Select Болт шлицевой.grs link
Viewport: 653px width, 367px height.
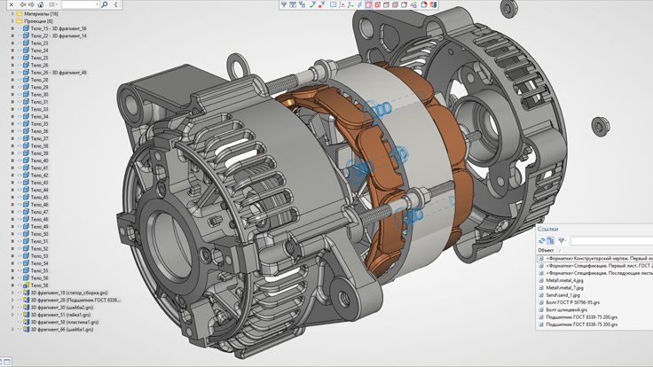coord(566,310)
